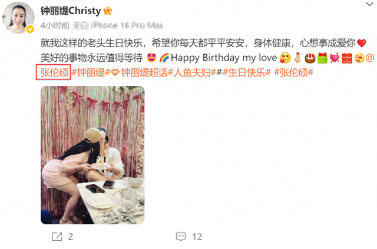The height and width of the screenshot is (249, 377).
Task: Click the crown badge beside username
Action: pos(107,11)
